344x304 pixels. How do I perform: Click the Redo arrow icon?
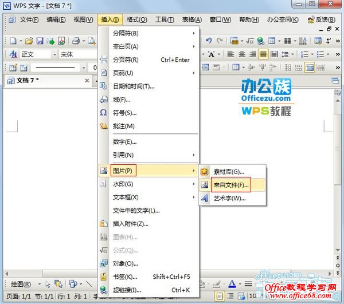click(x=220, y=41)
